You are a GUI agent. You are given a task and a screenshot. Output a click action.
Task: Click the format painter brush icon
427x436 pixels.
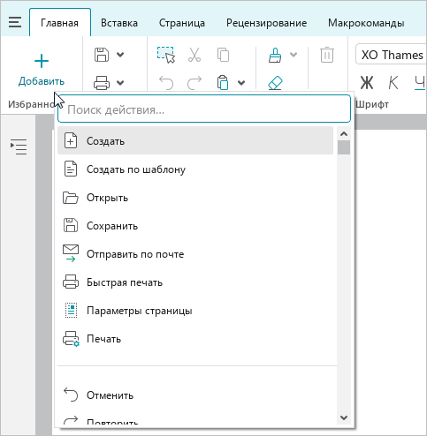coord(275,55)
